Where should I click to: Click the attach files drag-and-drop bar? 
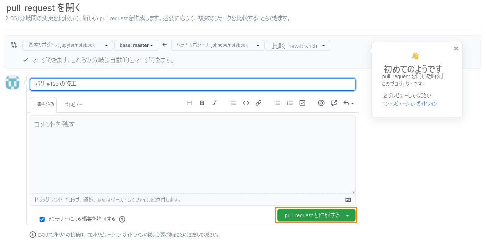[193, 200]
